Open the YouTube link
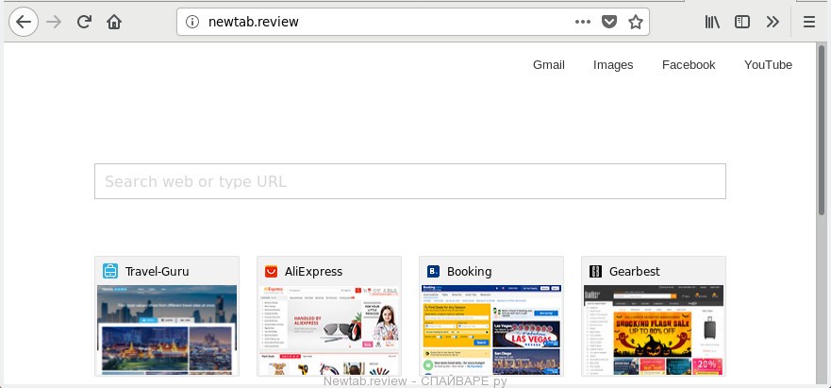 coord(768,65)
